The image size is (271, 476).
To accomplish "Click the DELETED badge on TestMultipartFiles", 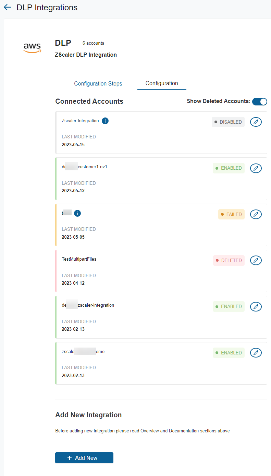I will pyautogui.click(x=228, y=260).
